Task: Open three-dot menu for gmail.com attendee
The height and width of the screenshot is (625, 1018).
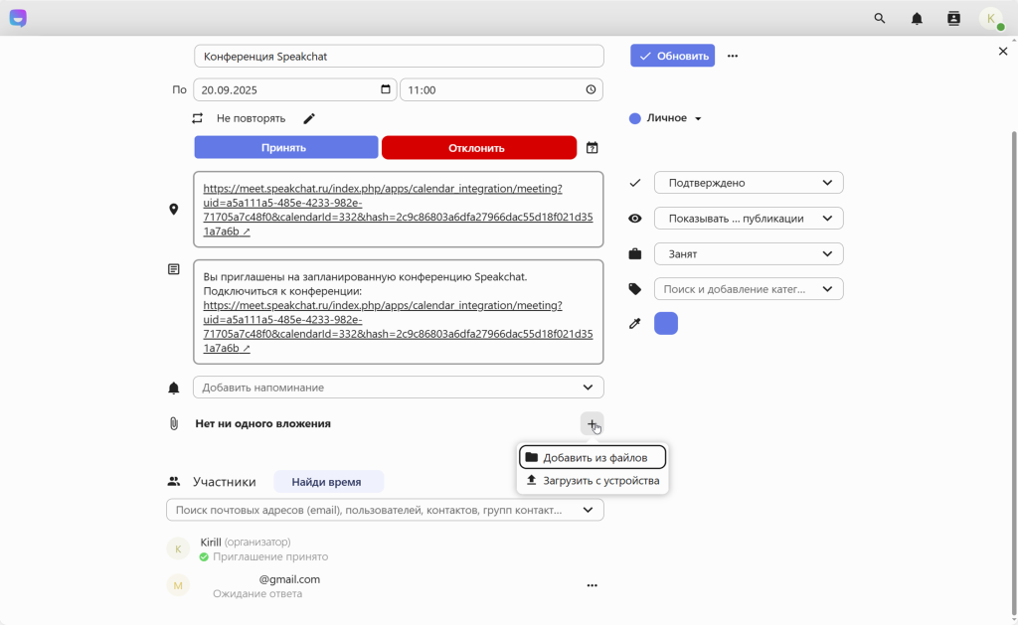Action: coord(592,586)
